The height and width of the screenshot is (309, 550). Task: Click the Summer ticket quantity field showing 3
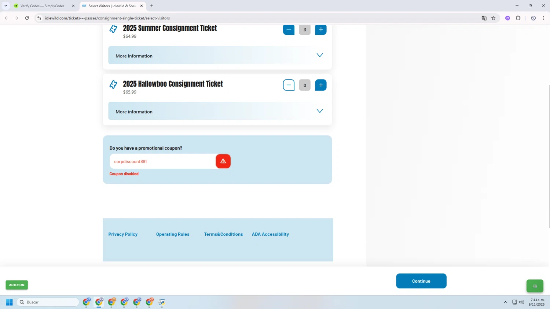[x=305, y=30]
